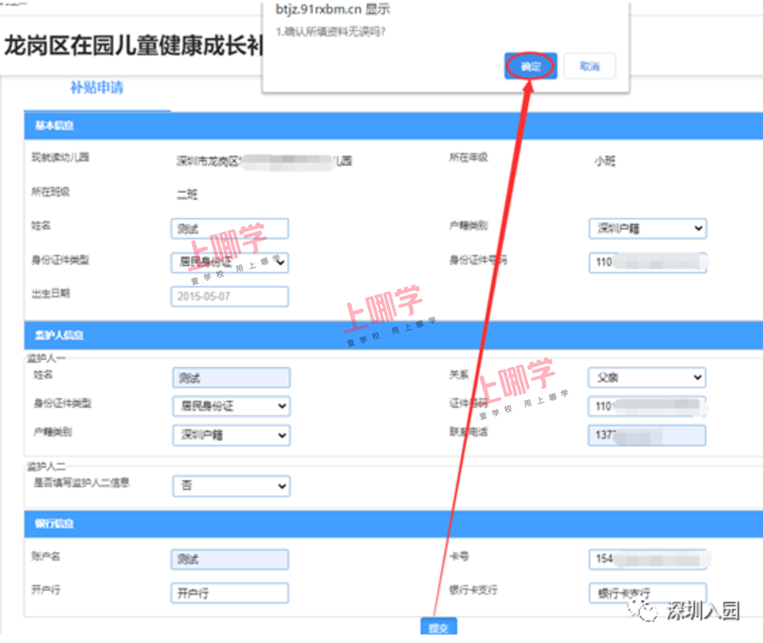Click the child's 身份证件号码 field
Screen dimensions: 763x643
point(647,262)
